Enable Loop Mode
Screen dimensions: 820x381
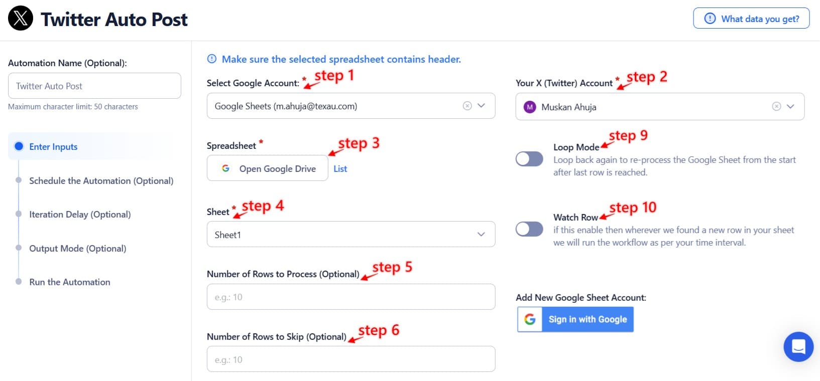[529, 158]
